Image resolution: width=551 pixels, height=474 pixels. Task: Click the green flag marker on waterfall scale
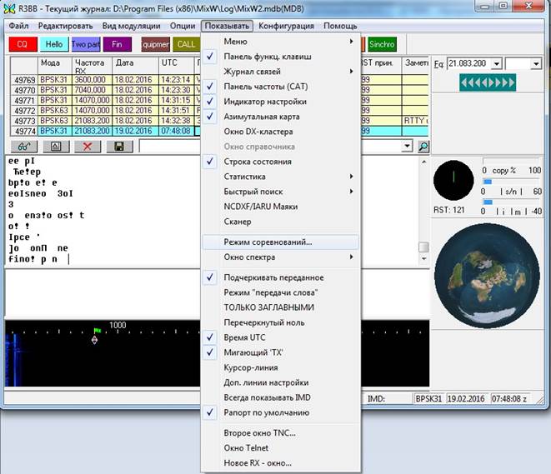tap(96, 331)
